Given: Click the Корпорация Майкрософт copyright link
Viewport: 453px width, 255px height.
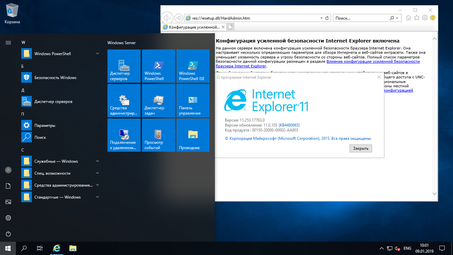Looking at the screenshot, I should click(298, 138).
